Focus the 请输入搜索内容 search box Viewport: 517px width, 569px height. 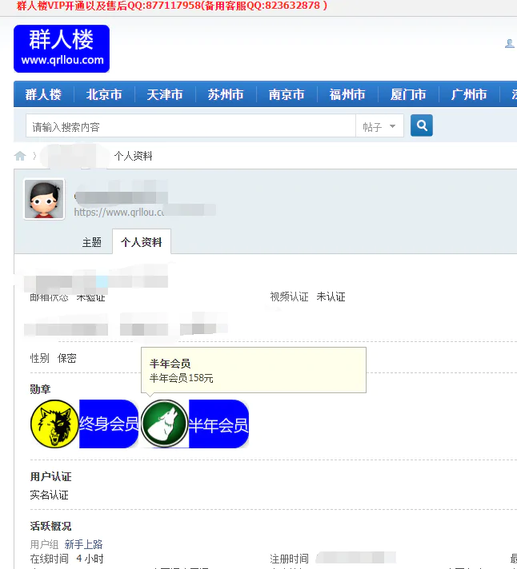[190, 126]
